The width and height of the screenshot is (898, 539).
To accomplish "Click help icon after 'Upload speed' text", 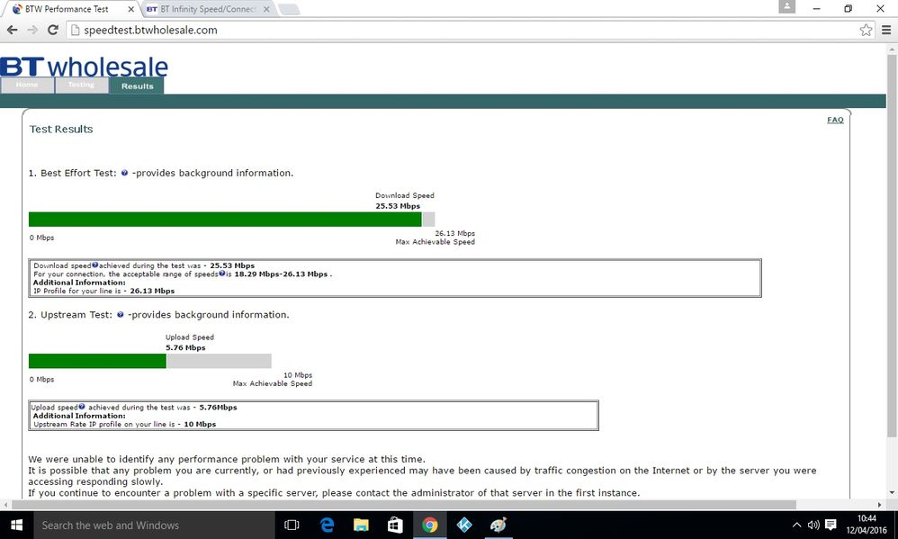I will pyautogui.click(x=82, y=407).
